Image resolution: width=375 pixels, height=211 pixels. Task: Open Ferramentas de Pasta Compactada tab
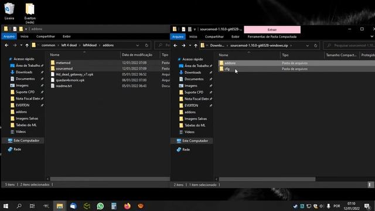tap(272, 36)
